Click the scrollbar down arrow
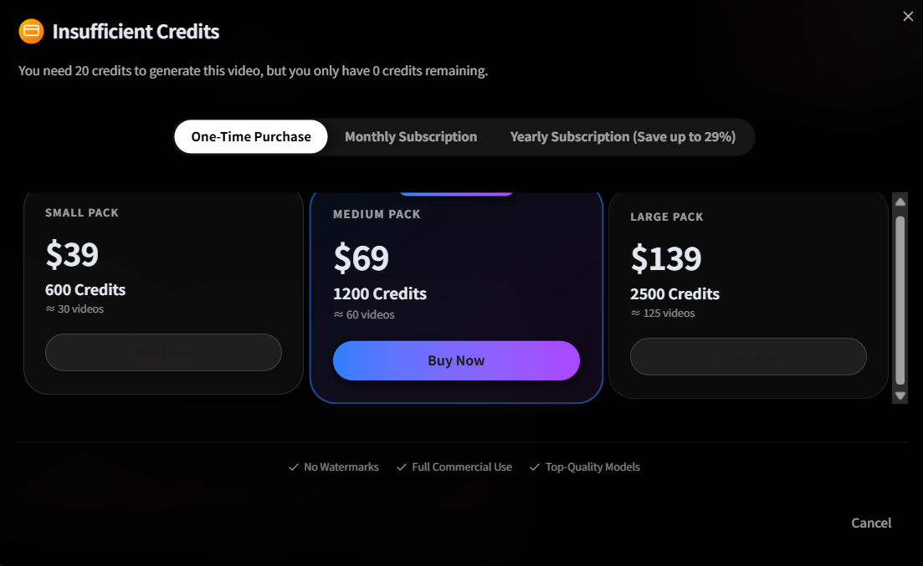This screenshot has height=566, width=923. point(900,395)
